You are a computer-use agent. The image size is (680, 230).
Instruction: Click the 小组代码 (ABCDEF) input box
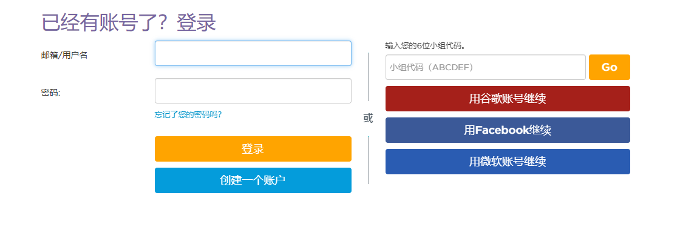pyautogui.click(x=486, y=67)
